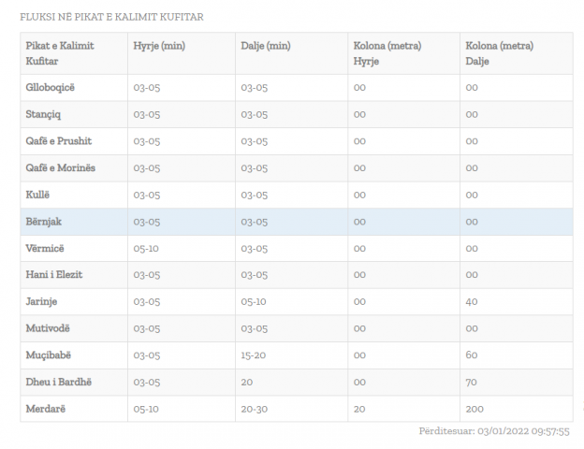Click the Jarinje crossing name
Viewport: 584px width, 449px height.
pos(43,301)
